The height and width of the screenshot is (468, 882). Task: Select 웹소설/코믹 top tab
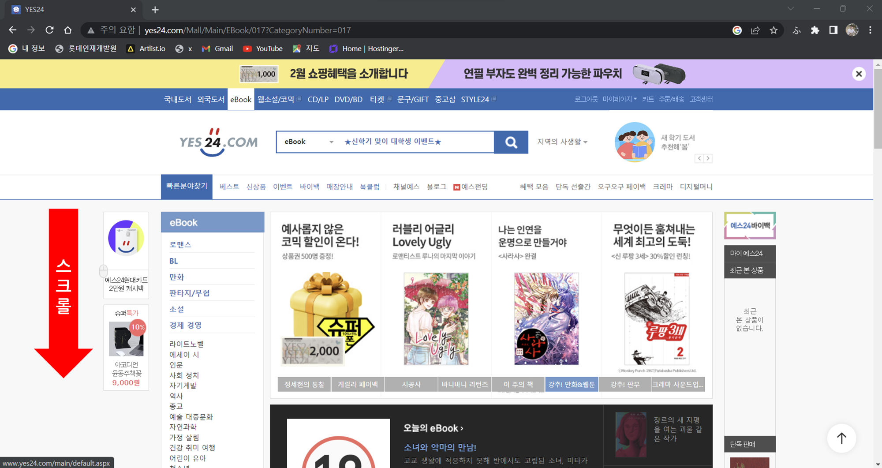tap(276, 99)
